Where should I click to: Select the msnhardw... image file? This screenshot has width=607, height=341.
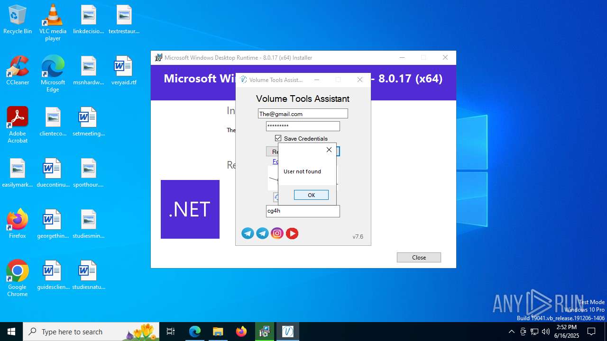[x=88, y=71]
